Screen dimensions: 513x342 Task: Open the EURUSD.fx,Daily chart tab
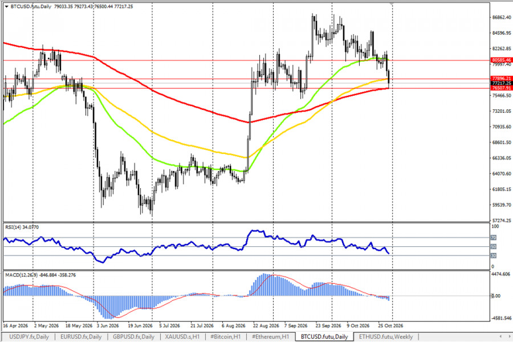pyautogui.click(x=81, y=337)
